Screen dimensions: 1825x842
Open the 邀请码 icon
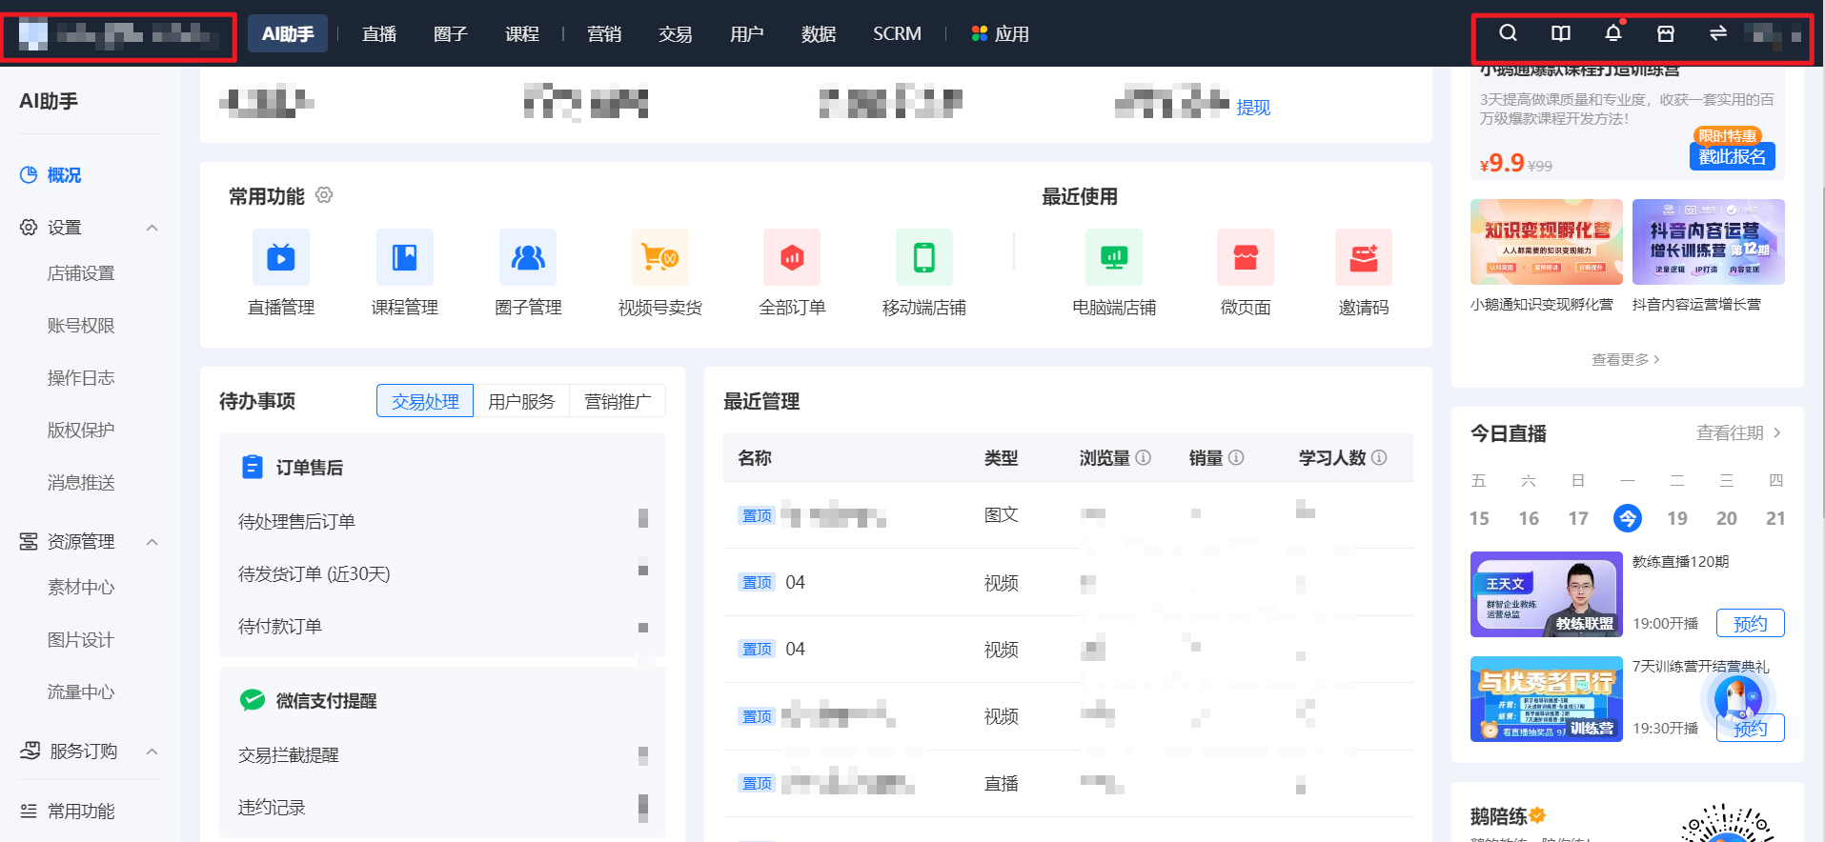click(1364, 257)
